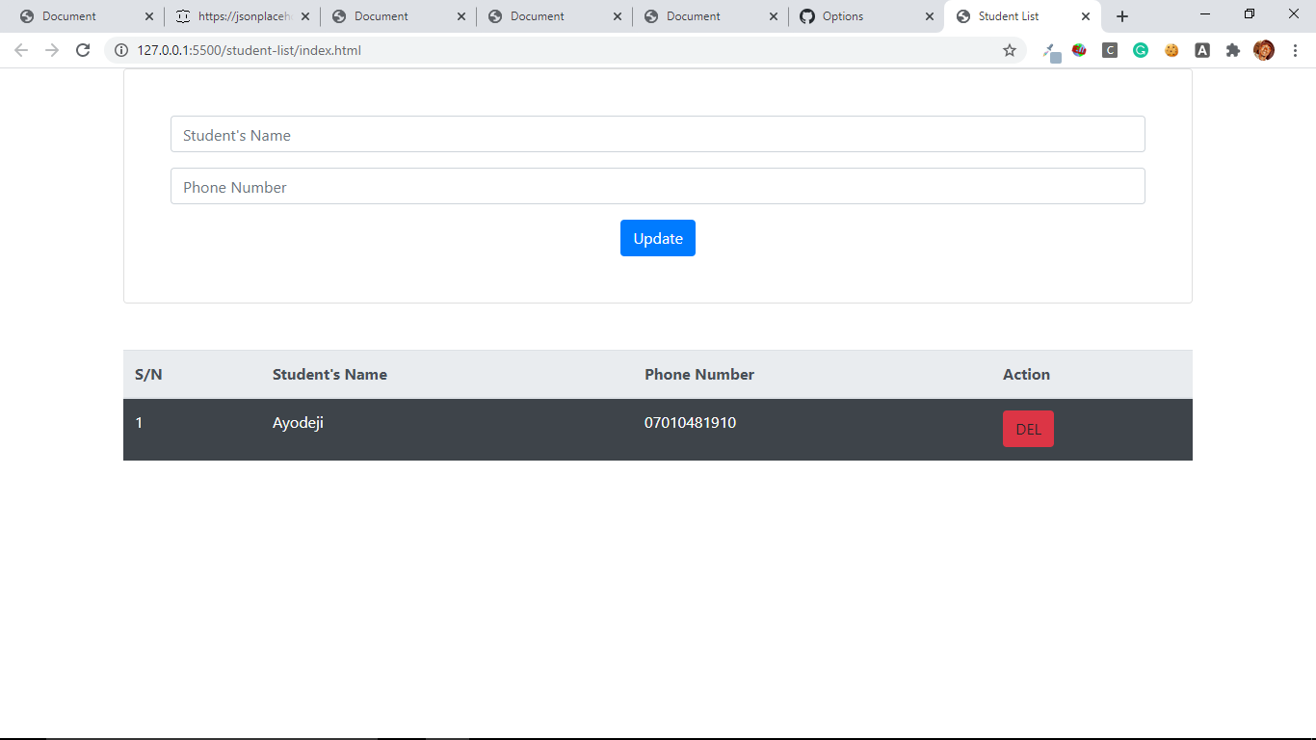1316x740 pixels.
Task: Switch to the Options GitHub tab
Action: tap(866, 16)
